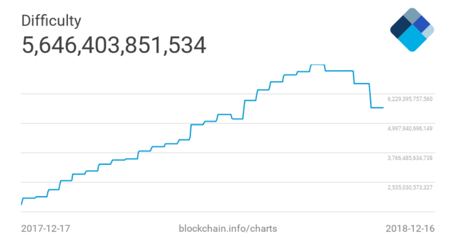Click the tall vertical jump in the line at mid-chart

coord(244,109)
